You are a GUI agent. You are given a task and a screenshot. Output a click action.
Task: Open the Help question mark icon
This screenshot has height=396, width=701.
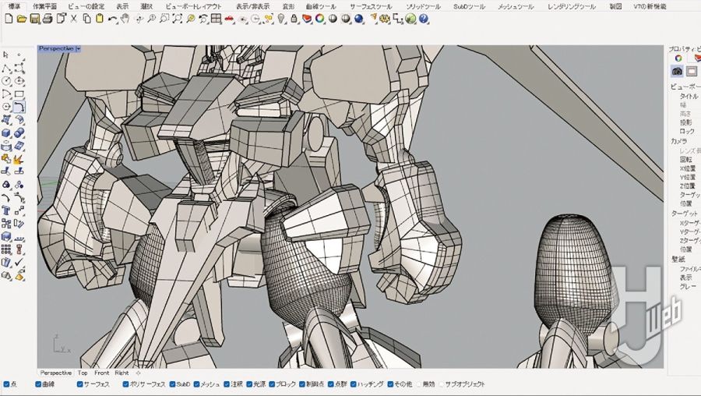tap(424, 18)
